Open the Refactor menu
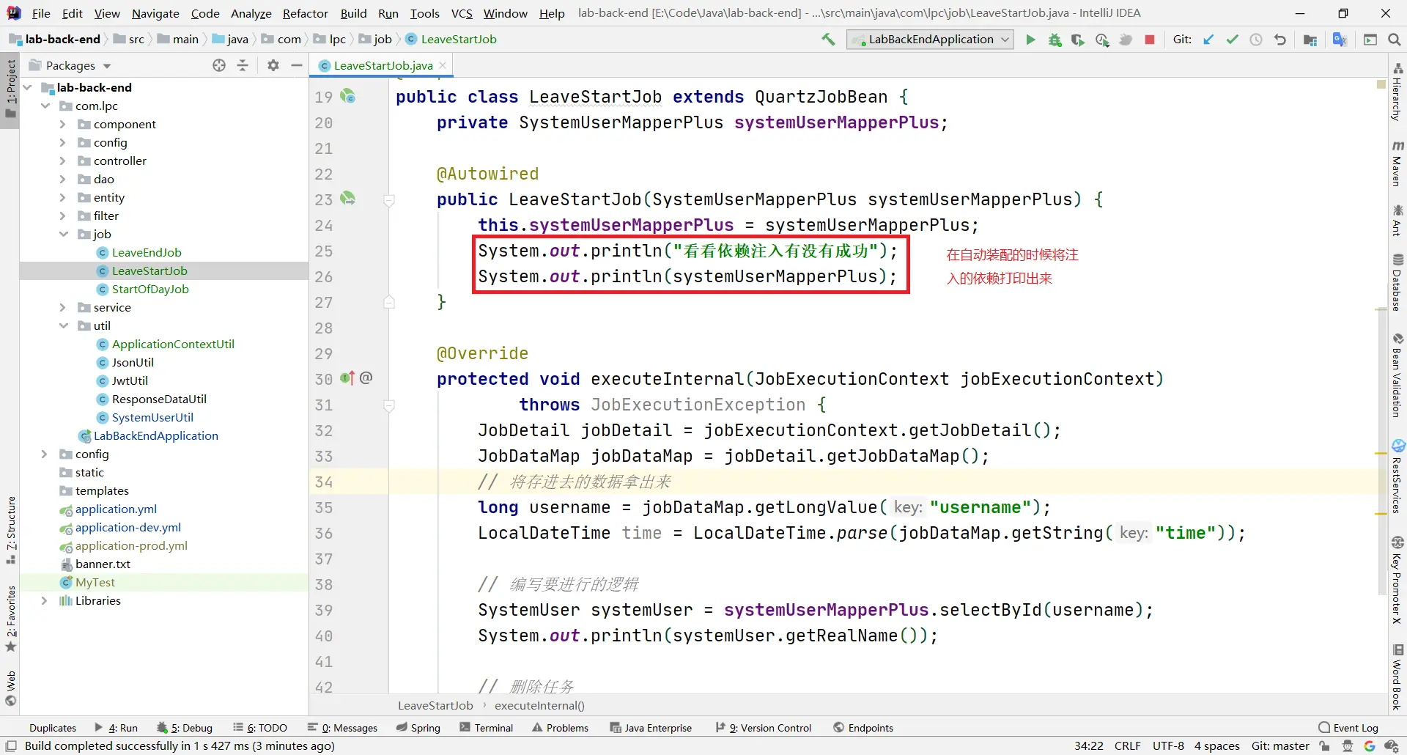The width and height of the screenshot is (1407, 755). 306,13
